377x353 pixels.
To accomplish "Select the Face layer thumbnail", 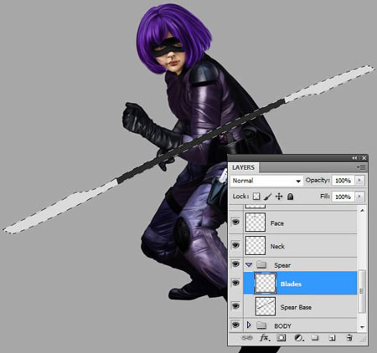I will (256, 223).
